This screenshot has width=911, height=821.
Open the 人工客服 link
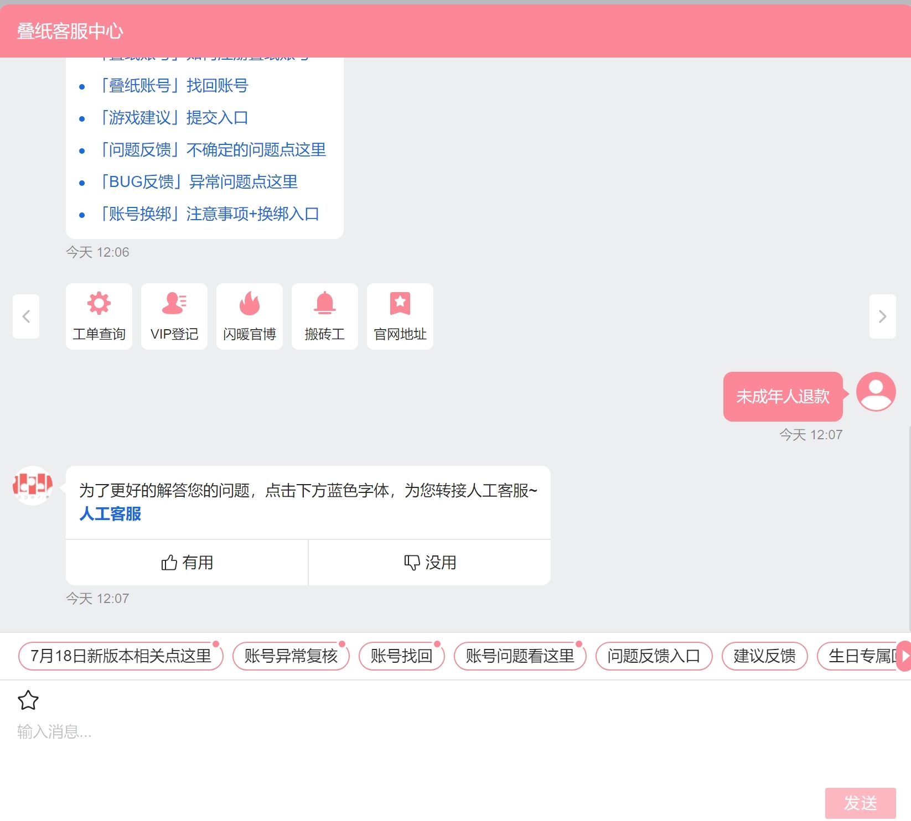coord(110,514)
